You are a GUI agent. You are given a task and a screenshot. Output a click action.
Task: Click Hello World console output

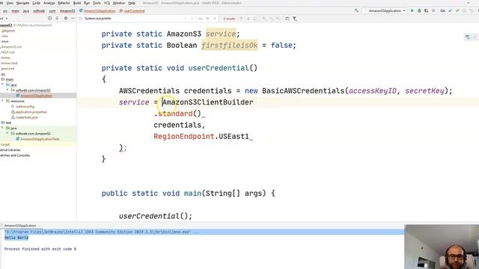[x=16, y=238]
